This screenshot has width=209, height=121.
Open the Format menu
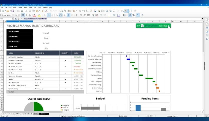20,7
